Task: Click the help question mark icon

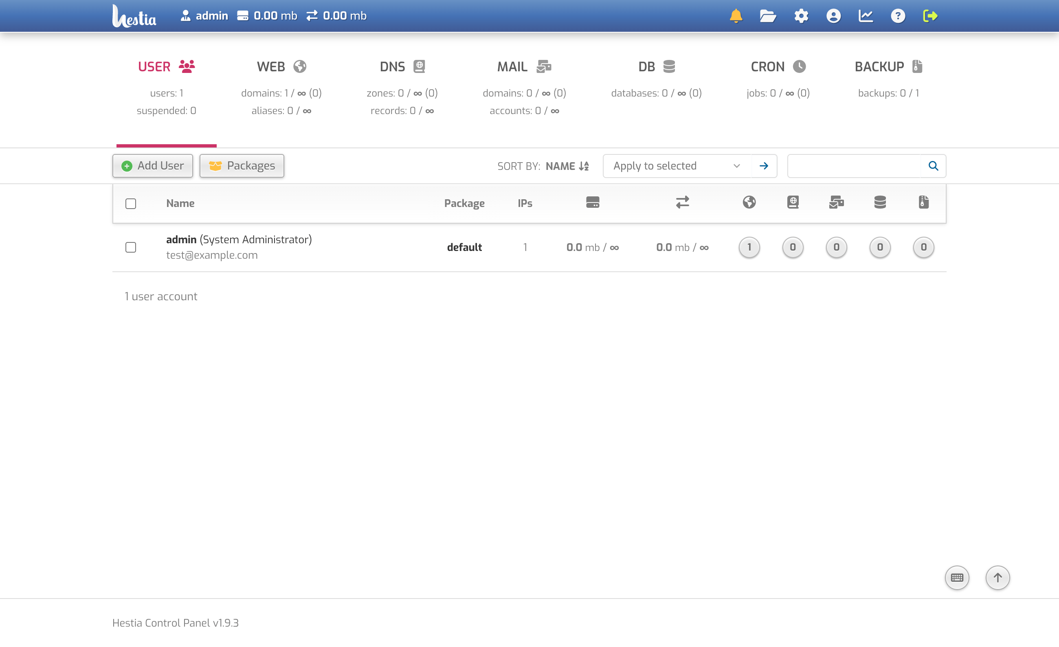Action: 898,16
